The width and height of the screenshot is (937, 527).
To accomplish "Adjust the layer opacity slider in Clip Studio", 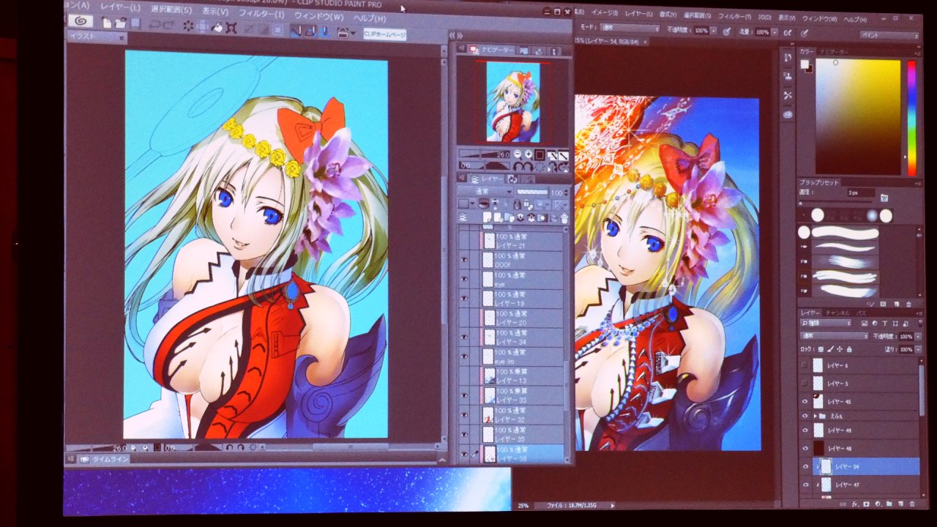I will (532, 192).
